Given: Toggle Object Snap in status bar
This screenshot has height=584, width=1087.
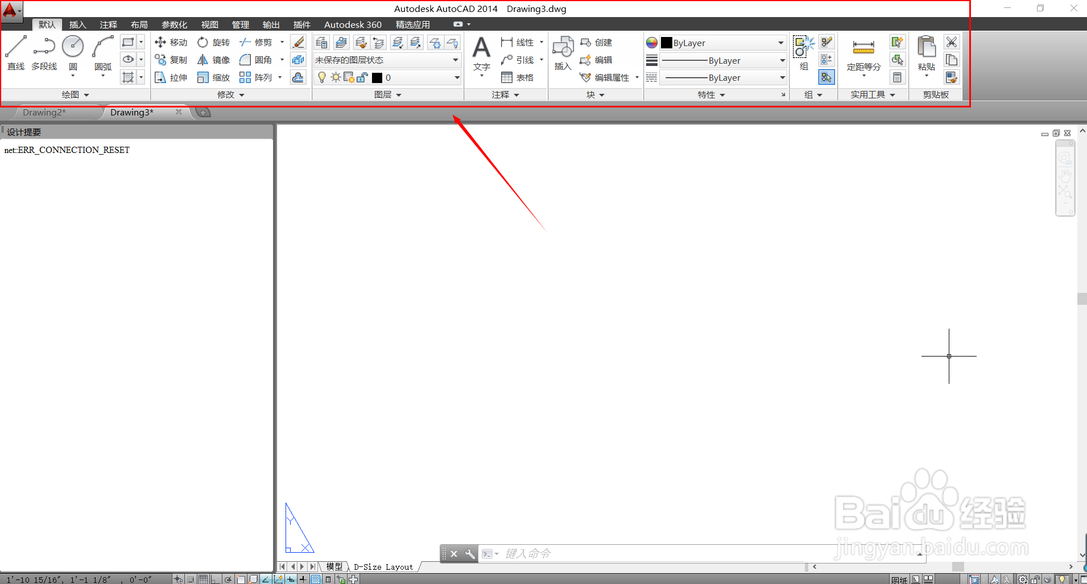Looking at the screenshot, I should [241, 579].
